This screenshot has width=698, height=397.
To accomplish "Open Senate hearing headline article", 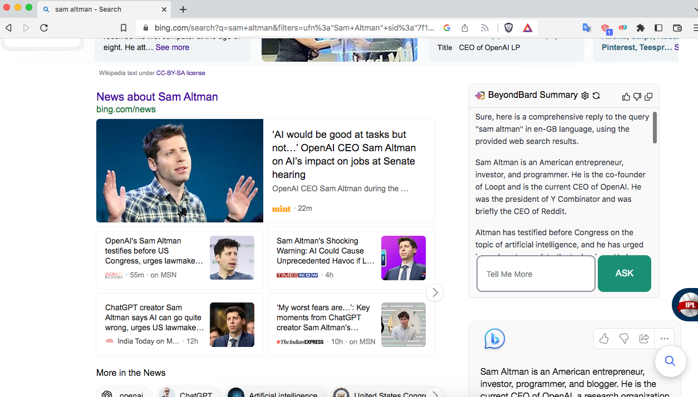I will 344,155.
